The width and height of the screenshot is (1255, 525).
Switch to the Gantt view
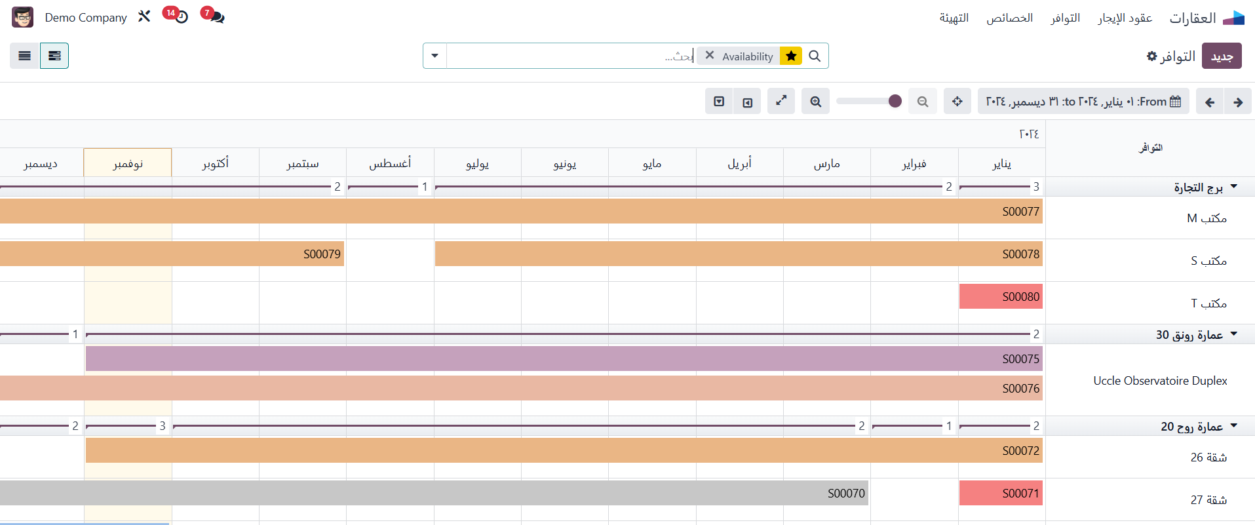pyautogui.click(x=54, y=56)
